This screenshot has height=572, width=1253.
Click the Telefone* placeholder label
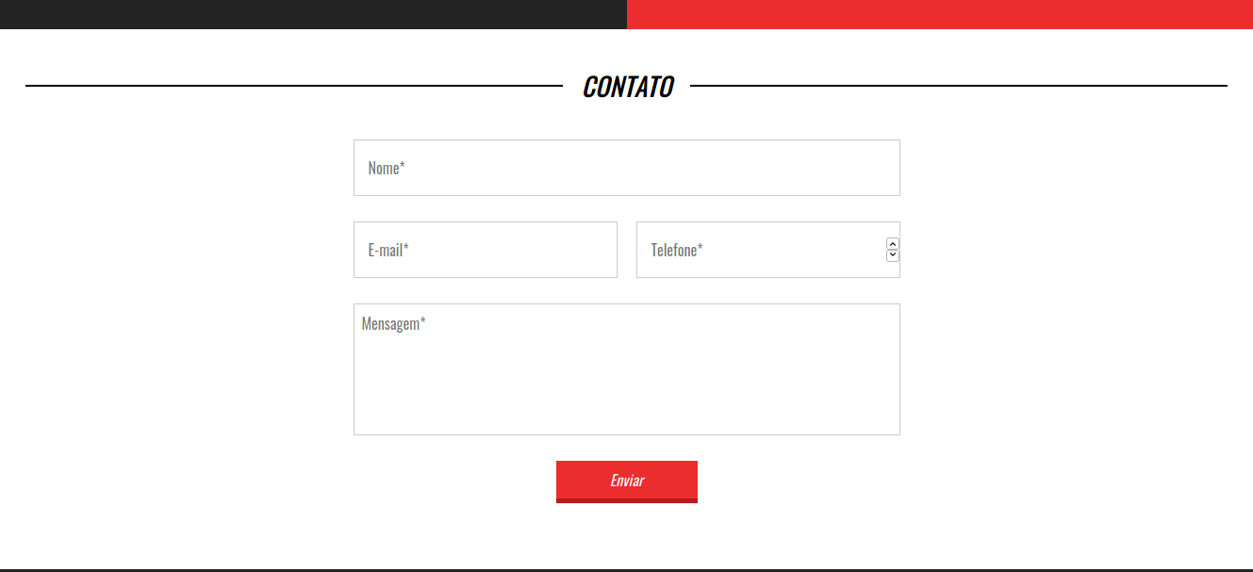677,250
